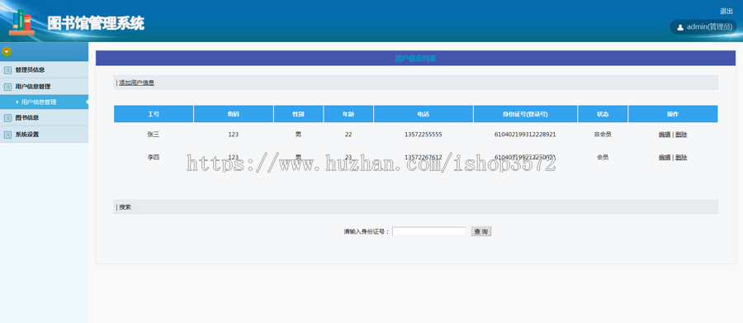Click password value 123 in 张三 row
Screen dimensions: 743x323
pos(233,135)
